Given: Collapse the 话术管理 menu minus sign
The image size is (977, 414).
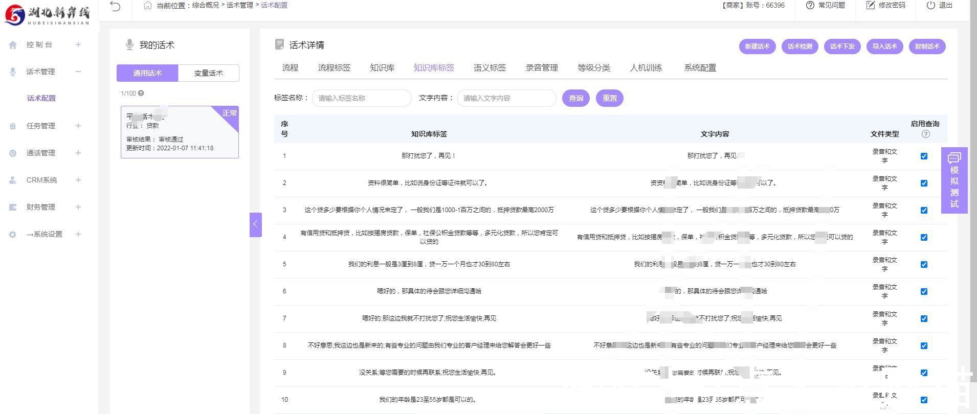Looking at the screenshot, I should pyautogui.click(x=78, y=72).
